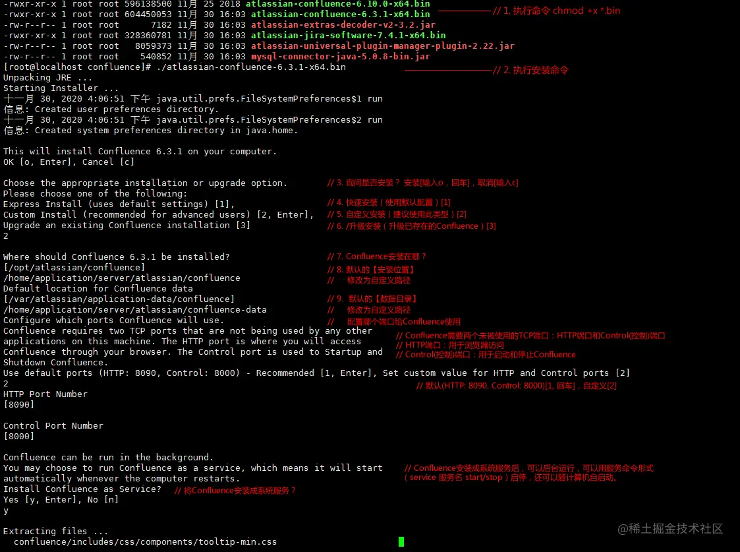The image size is (740, 552).
Task: Click 'Install Confluence as Service?' prompt
Action: [82, 489]
